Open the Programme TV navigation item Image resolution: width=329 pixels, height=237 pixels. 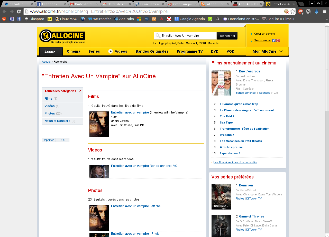coord(190,51)
